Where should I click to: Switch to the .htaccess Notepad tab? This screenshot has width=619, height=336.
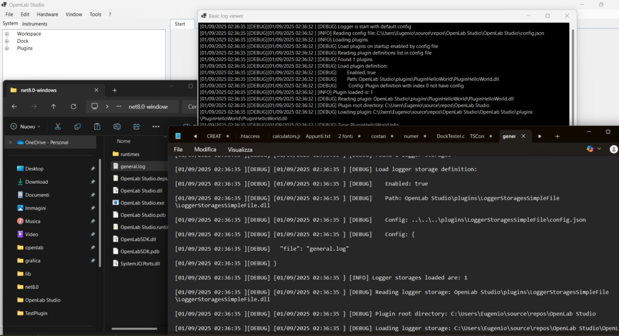[250, 136]
